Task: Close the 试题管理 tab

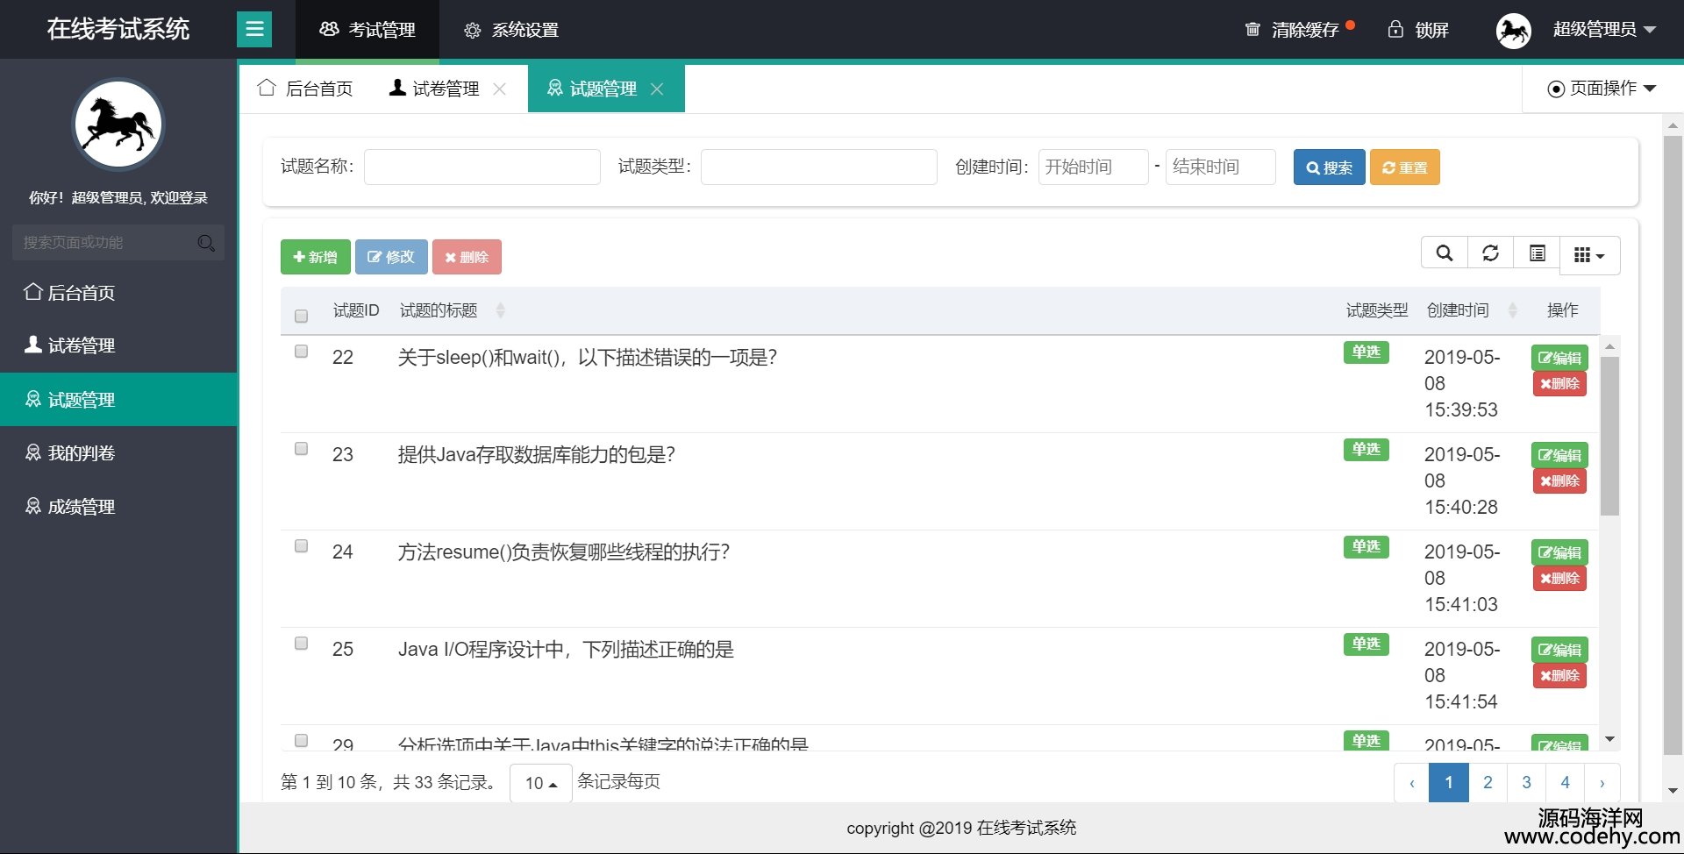Action: 657,89
